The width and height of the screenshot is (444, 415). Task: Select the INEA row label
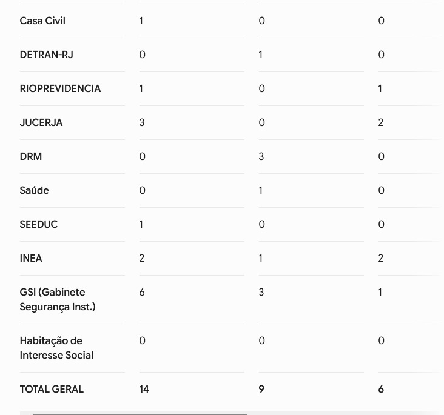(31, 258)
